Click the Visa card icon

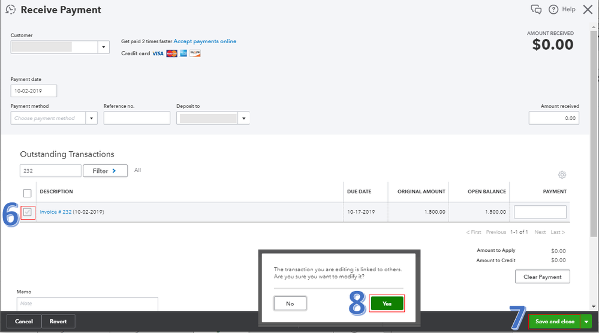(158, 53)
